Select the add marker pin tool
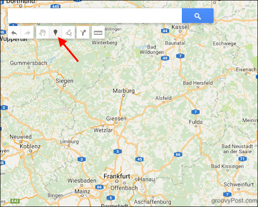 click(56, 33)
